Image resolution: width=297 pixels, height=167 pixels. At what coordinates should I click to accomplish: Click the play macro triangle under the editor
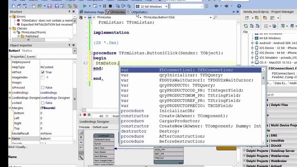pos(80,115)
